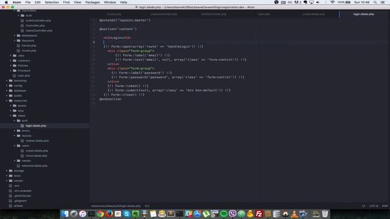Expand the storage folder

19,171
